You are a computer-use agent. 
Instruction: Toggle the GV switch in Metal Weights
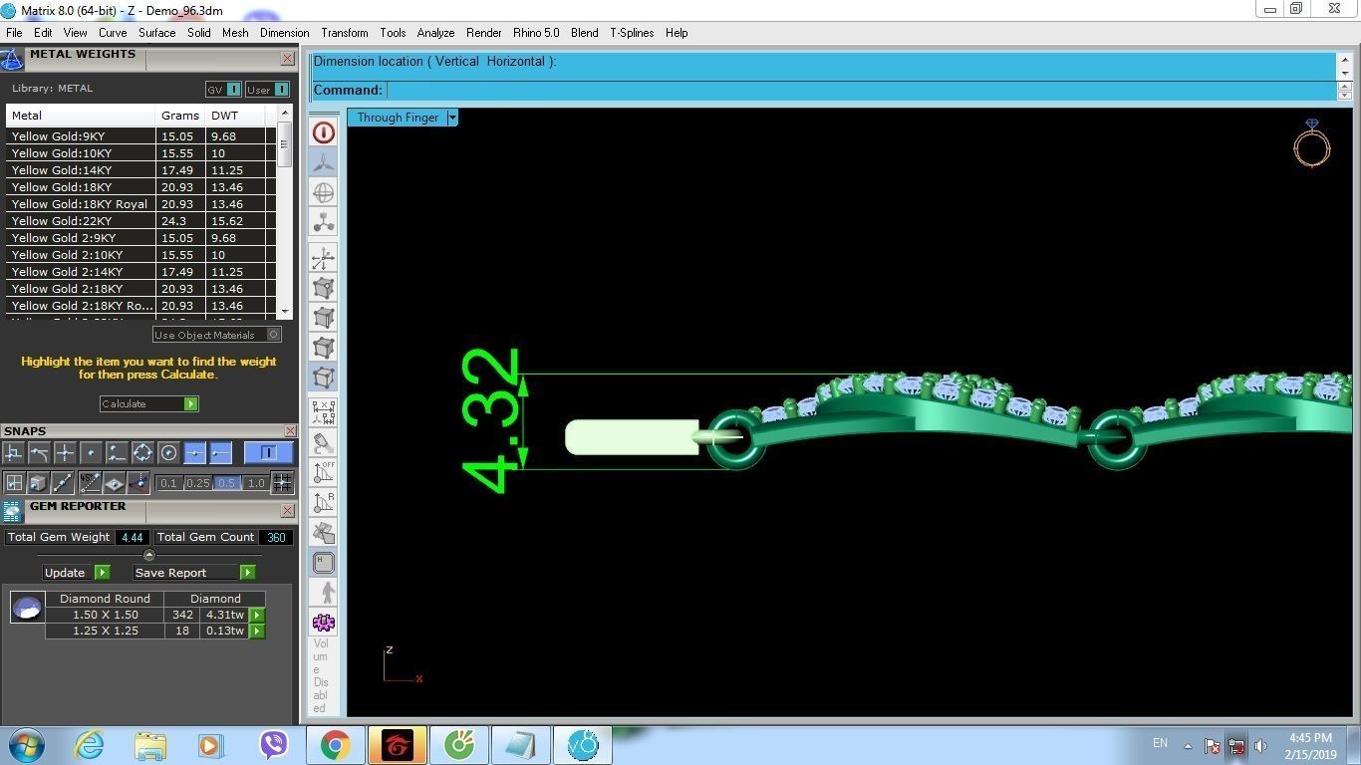point(223,90)
